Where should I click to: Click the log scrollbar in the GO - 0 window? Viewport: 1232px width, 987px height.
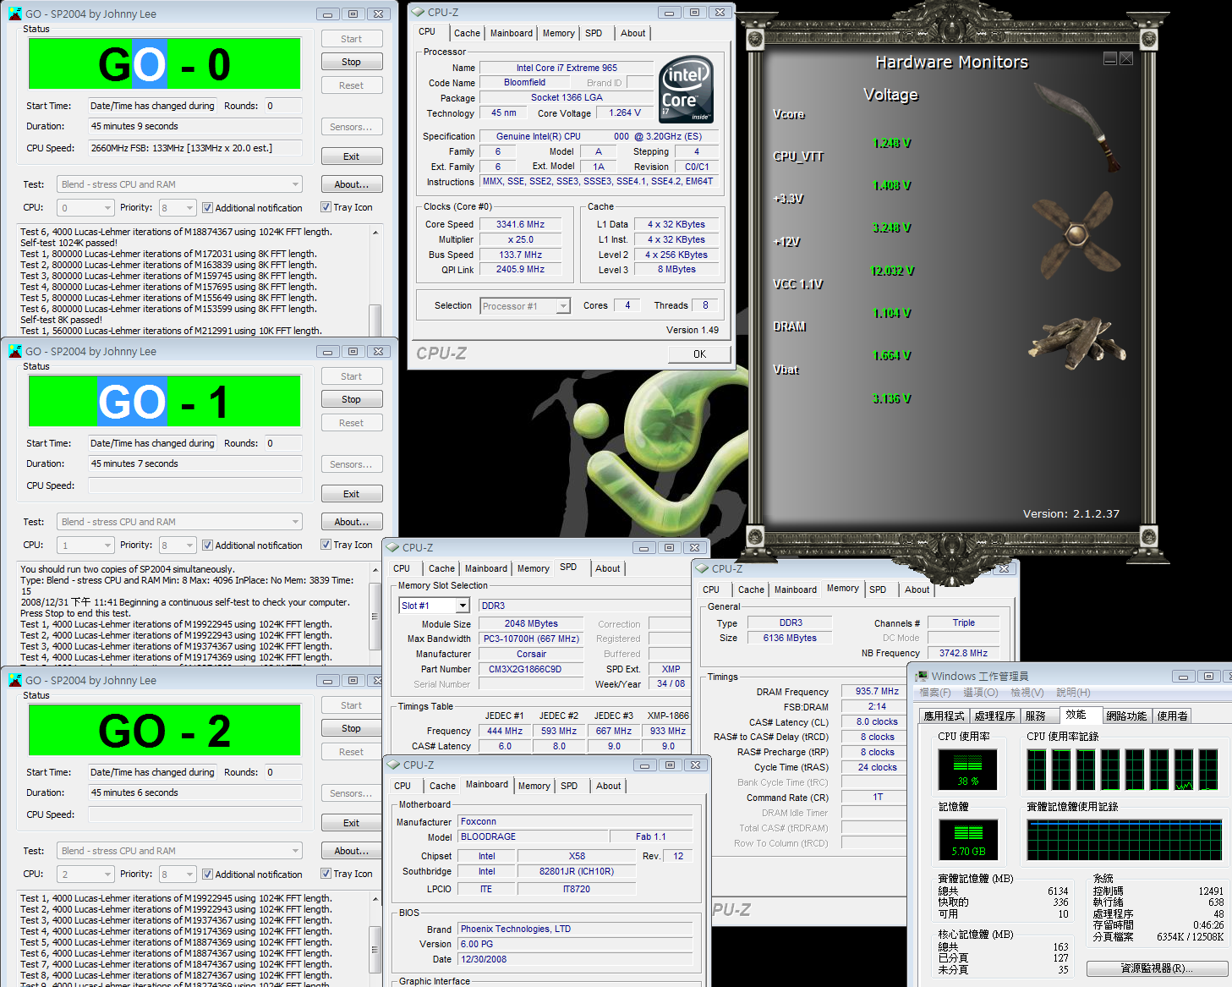(x=375, y=279)
